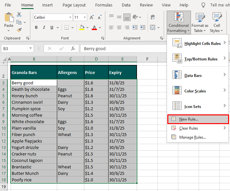Open the Cell Styles gallery
The height and width of the screenshot is (191, 230).
[217, 22]
